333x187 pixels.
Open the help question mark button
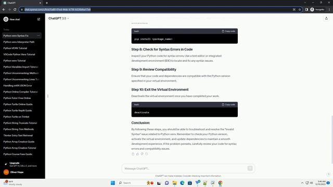[x=328, y=174]
